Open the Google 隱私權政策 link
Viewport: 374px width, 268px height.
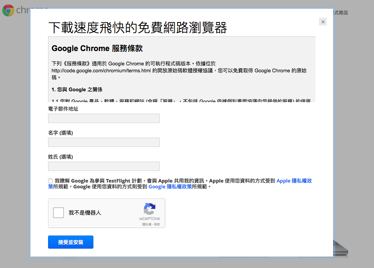point(170,186)
